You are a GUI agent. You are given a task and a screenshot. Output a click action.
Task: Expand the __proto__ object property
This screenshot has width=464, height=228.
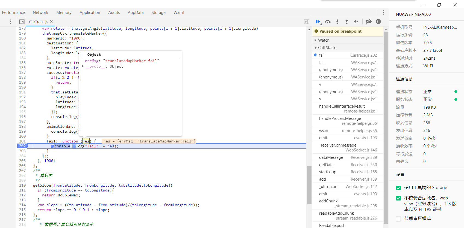click(x=83, y=66)
